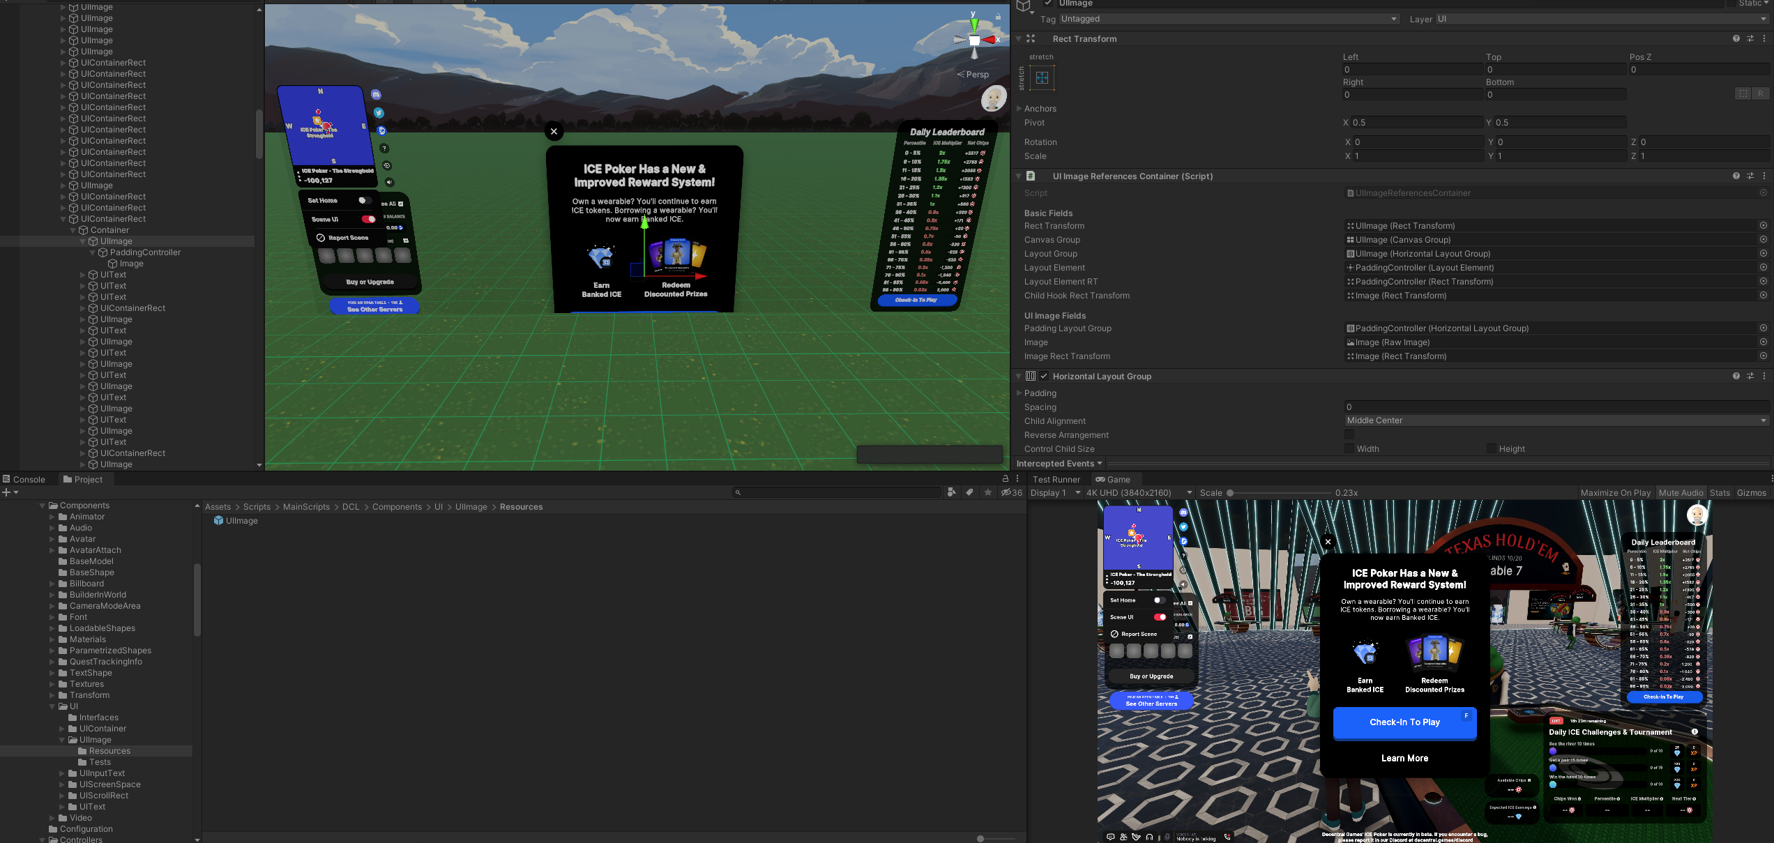Click the Horizontal Layout Group preset icon
The image size is (1774, 843).
point(1750,376)
